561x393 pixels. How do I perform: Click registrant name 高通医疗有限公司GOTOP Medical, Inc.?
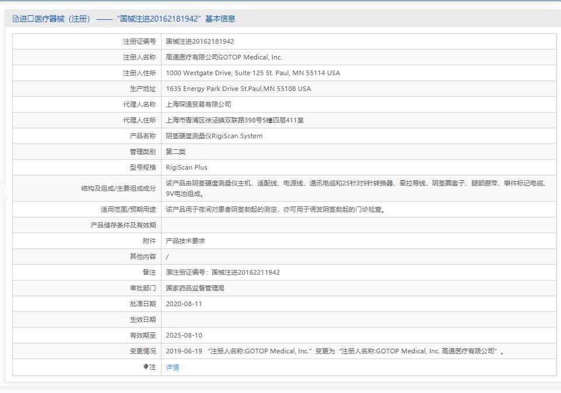coord(224,57)
